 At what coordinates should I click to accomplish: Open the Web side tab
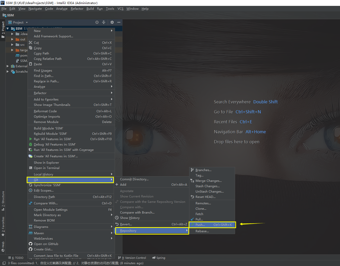click(x=3, y=246)
